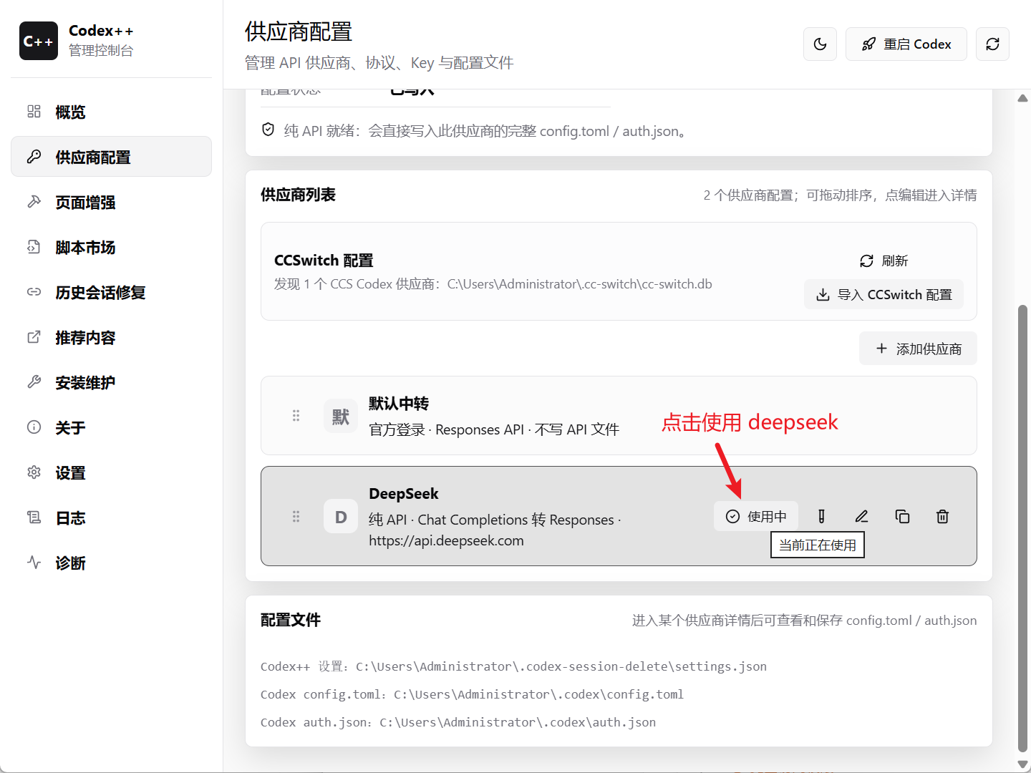The image size is (1031, 773).
Task: Click the test tube icon for DeepSeek
Action: (x=822, y=517)
